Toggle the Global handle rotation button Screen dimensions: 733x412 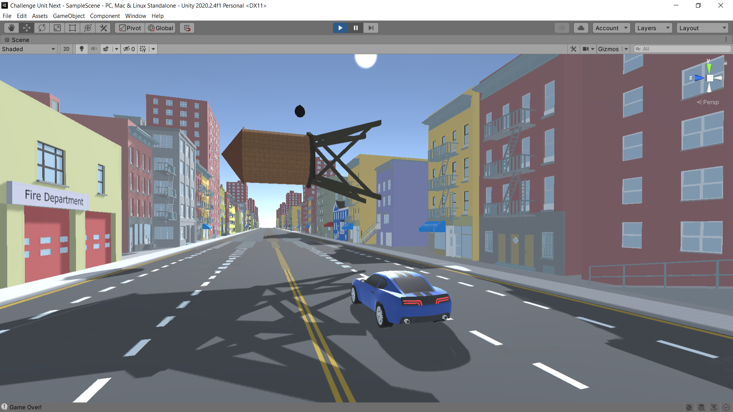[160, 28]
